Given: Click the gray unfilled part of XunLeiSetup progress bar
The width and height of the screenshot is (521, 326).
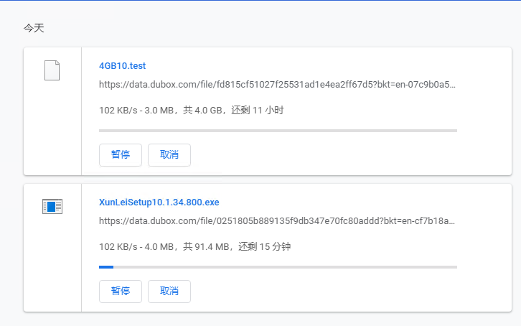Looking at the screenshot, I should point(285,267).
